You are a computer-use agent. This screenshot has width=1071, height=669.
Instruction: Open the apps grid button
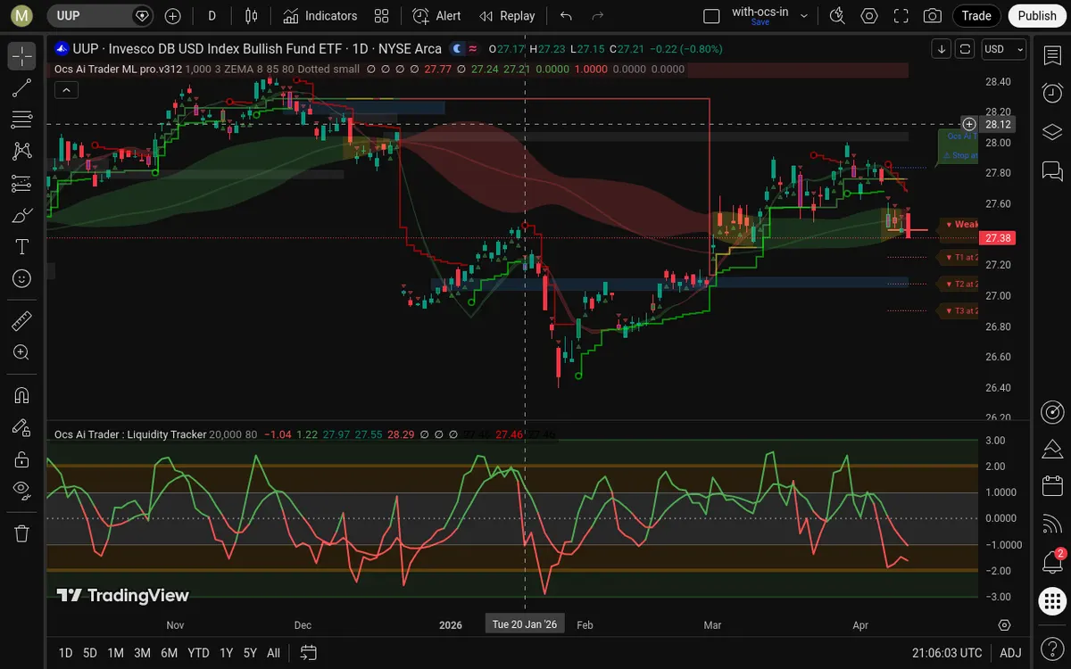pyautogui.click(x=1052, y=600)
